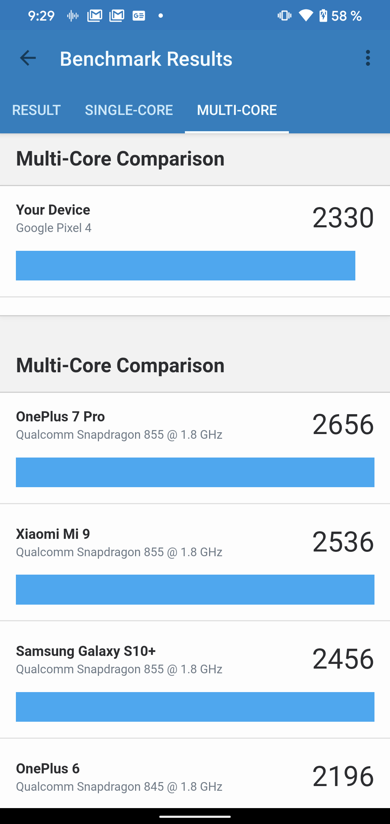Screen dimensions: 390x824
Task: Tap the Xiaomi Mi 9 score bar
Action: tap(195, 589)
